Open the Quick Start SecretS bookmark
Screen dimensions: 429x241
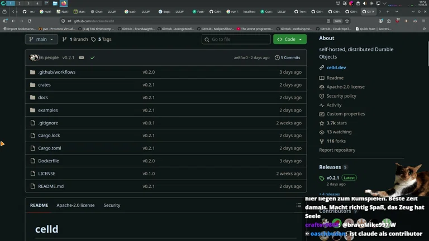pos(374,28)
